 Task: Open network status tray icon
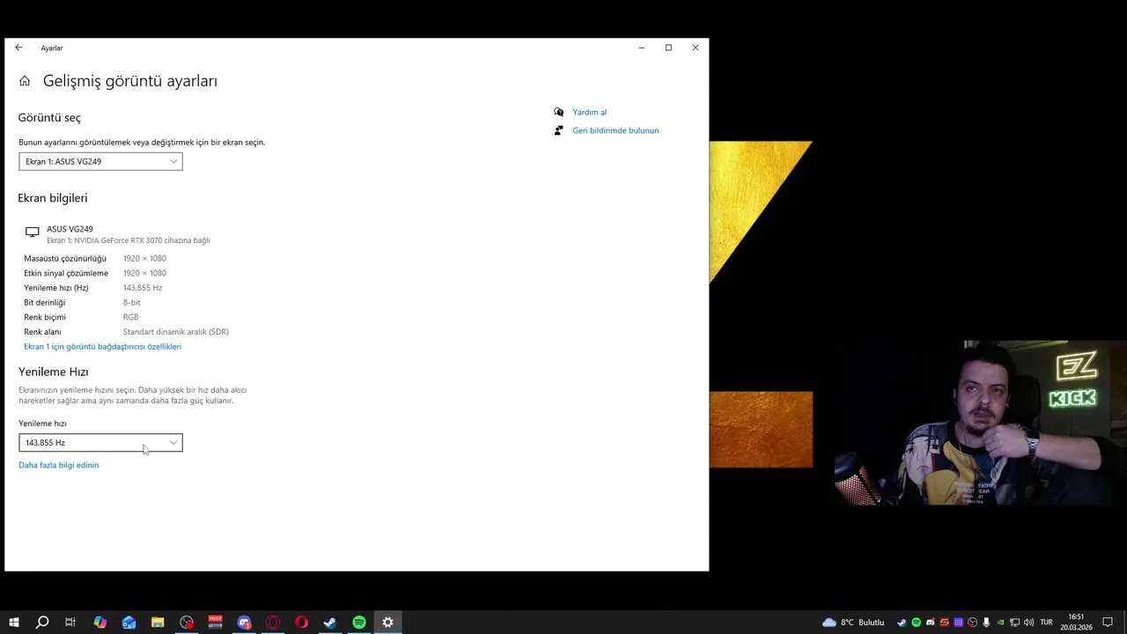1014,623
